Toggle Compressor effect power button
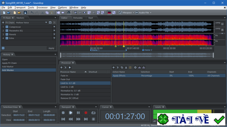The image size is (227, 127). click(x=7, y=27)
